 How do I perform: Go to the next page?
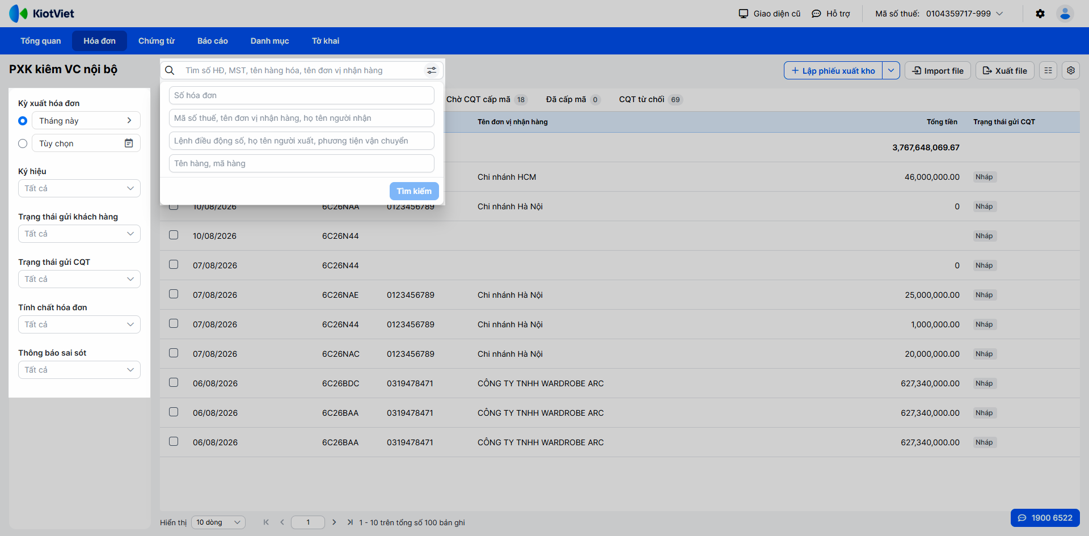[x=334, y=522]
